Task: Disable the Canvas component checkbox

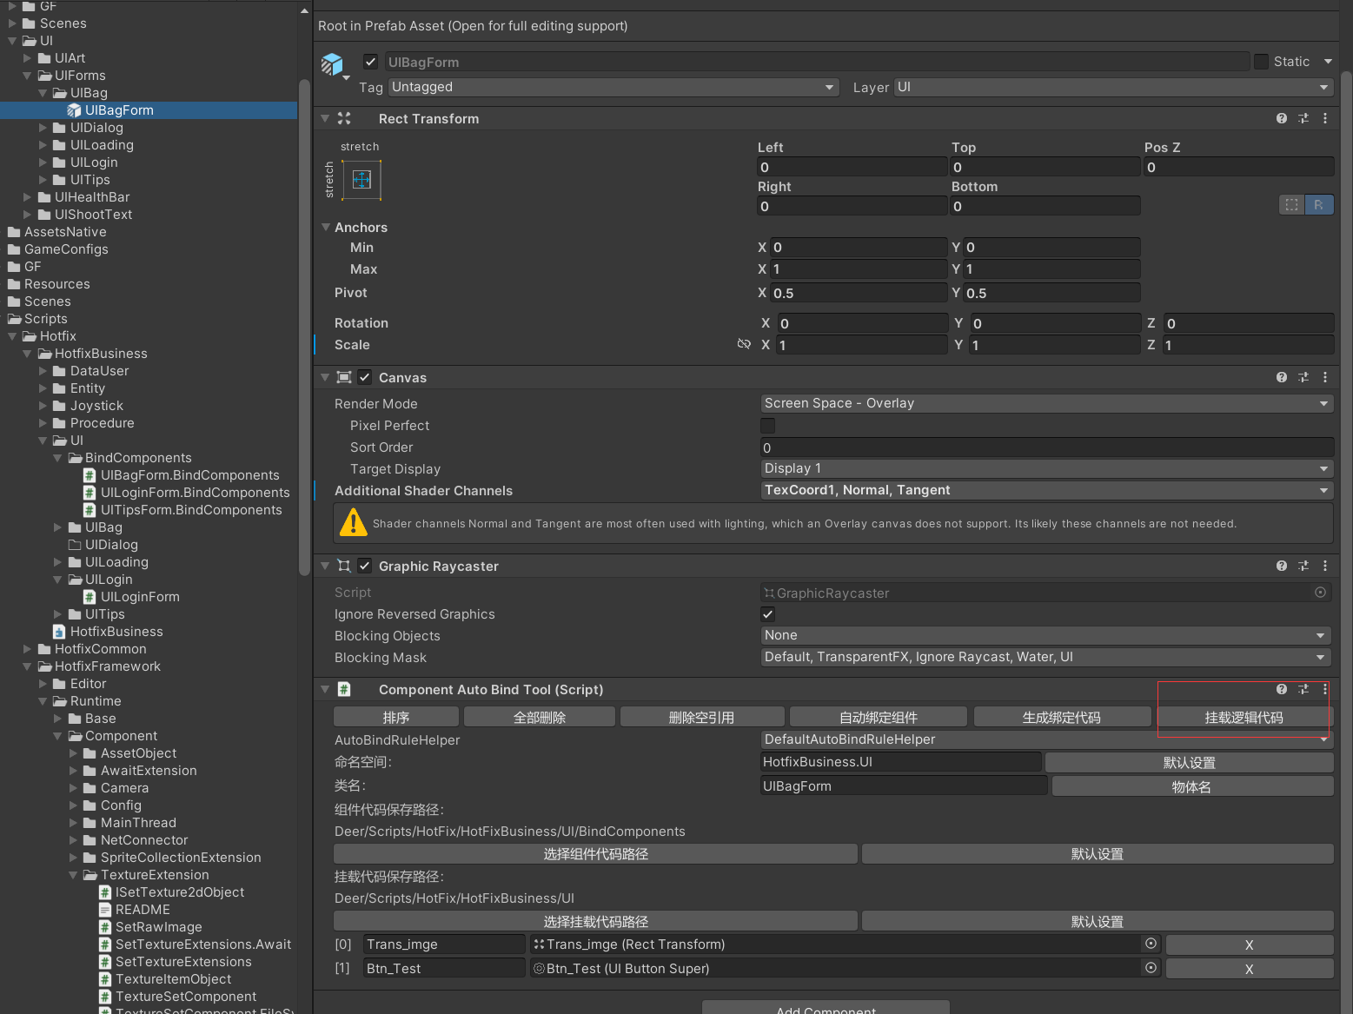Action: tap(365, 377)
